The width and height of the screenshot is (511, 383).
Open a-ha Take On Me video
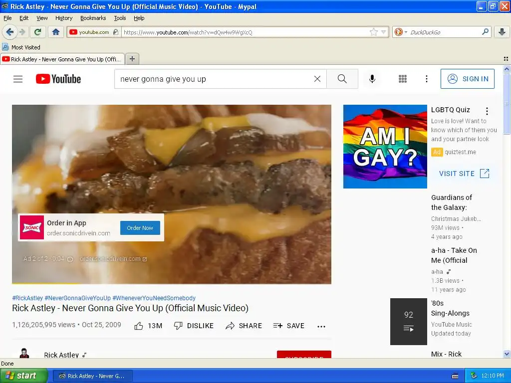tap(454, 255)
